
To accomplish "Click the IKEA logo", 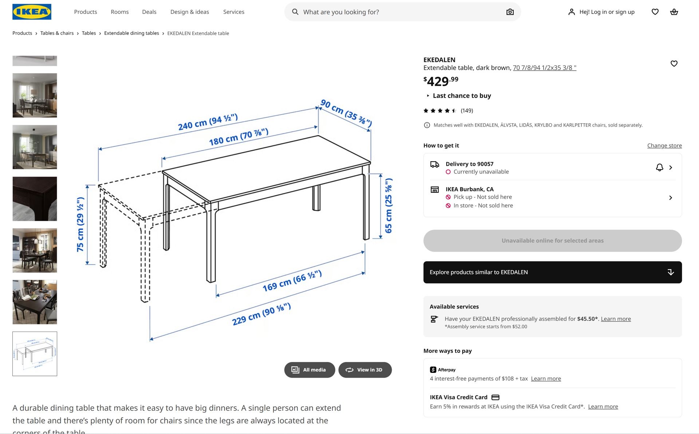I will click(x=32, y=11).
